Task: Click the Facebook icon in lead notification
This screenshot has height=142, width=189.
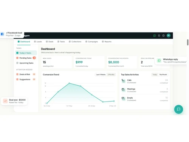Action: click(2, 34)
